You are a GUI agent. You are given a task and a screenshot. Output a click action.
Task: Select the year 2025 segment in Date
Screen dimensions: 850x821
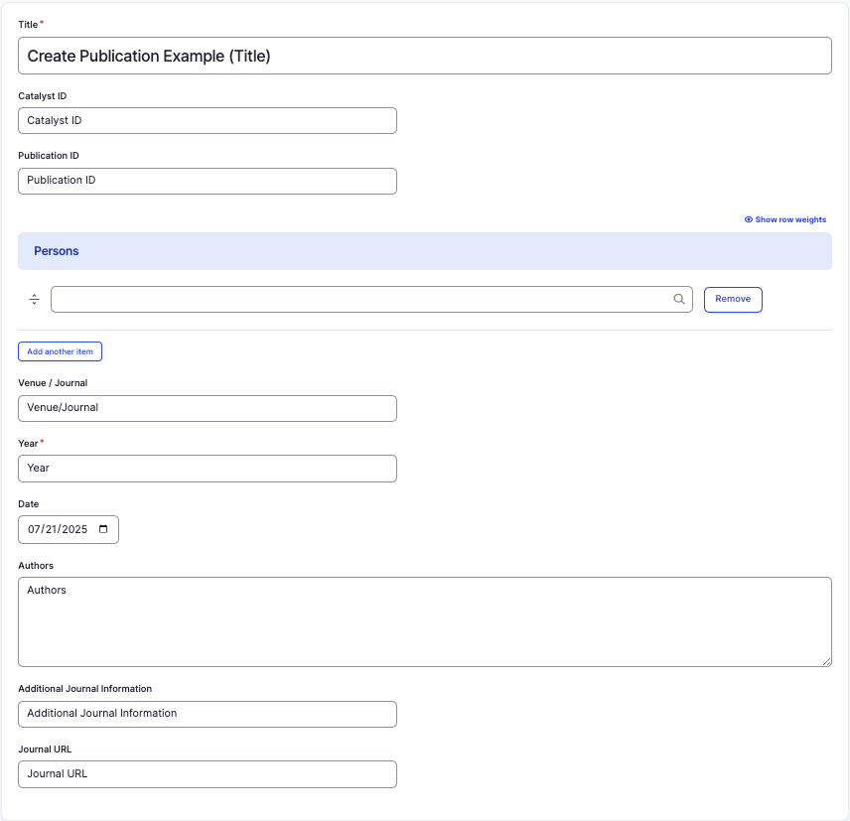click(x=73, y=529)
